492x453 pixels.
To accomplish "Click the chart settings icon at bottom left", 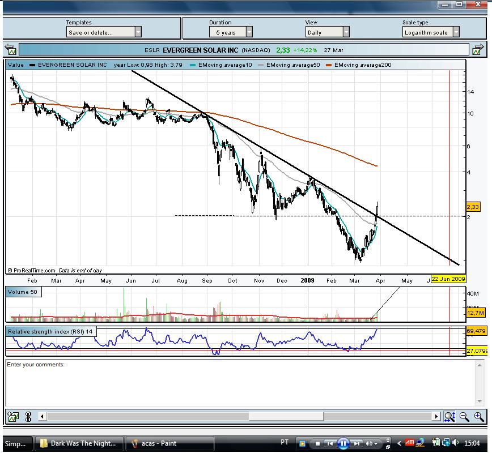I will 13,417.
